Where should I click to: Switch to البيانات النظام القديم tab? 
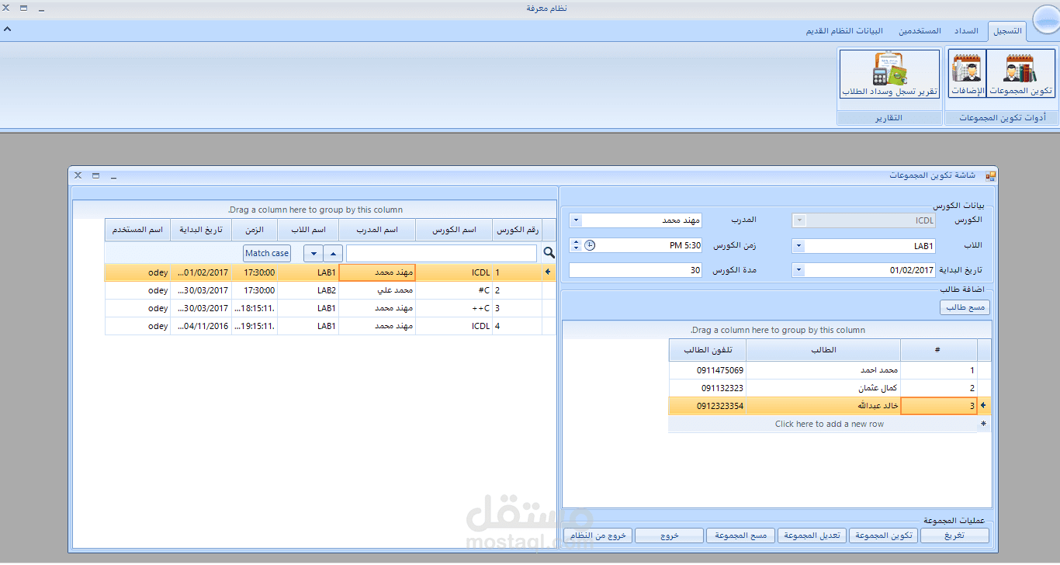[843, 31]
